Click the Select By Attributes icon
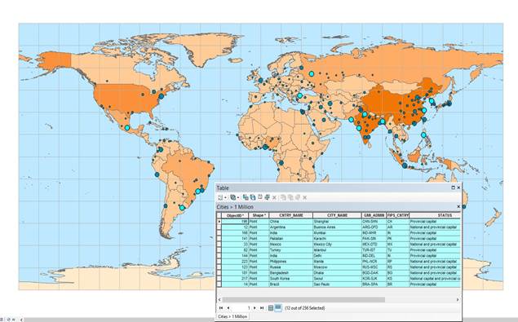Image resolution: width=518 pixels, height=322 pixels. tap(246, 197)
